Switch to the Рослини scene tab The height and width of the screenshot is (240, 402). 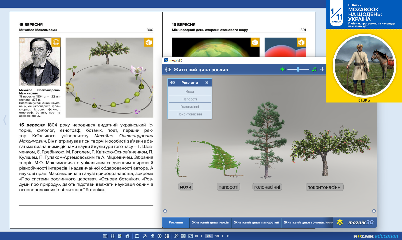[x=176, y=222]
